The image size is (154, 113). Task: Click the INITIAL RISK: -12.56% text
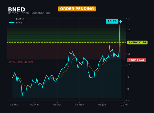[x=21, y=62]
